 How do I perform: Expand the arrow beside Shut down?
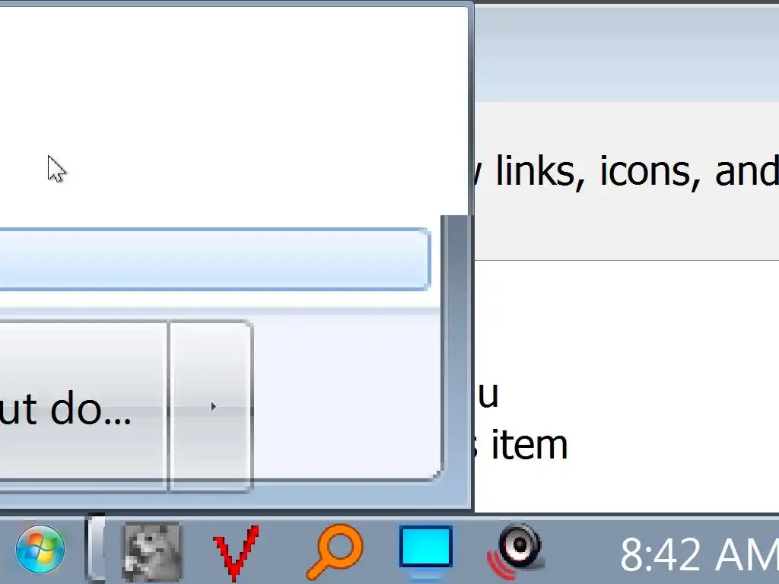click(x=211, y=406)
